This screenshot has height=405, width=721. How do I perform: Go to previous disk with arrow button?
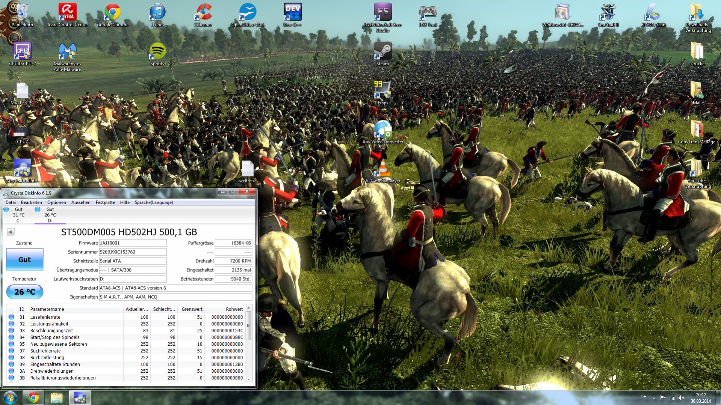(11, 232)
